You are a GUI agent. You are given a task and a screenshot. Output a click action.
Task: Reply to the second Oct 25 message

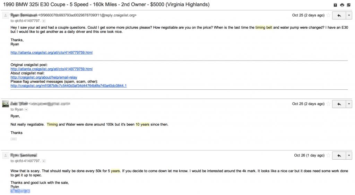pos(339,104)
